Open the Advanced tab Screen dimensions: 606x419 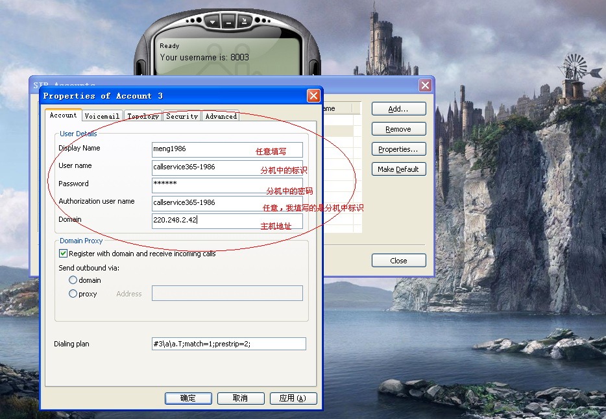click(221, 116)
